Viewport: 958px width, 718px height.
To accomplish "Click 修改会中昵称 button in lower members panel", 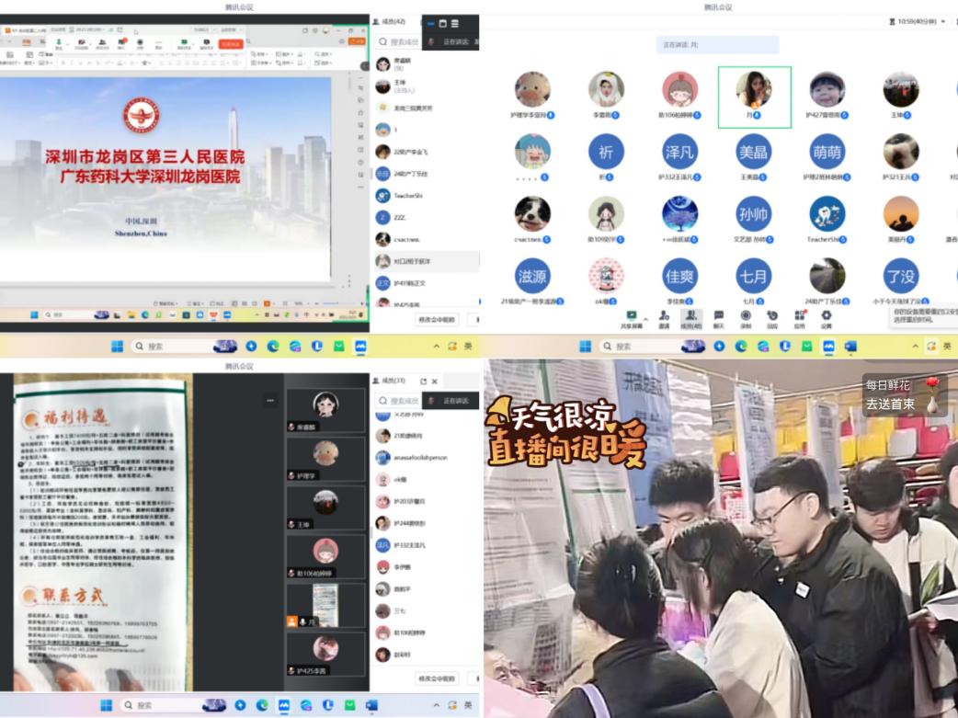I will coord(437,678).
